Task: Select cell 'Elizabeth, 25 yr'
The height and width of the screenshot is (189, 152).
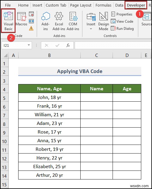Action: coord(49,166)
